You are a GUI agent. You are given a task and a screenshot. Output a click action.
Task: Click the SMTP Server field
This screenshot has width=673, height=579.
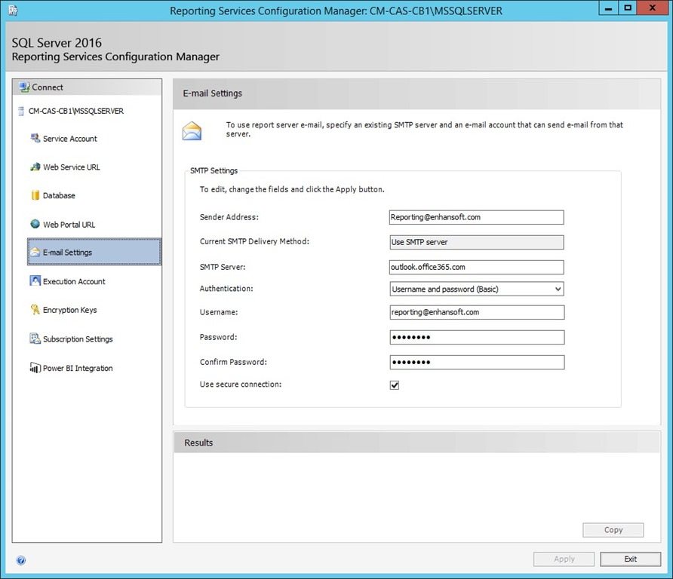[x=476, y=267]
